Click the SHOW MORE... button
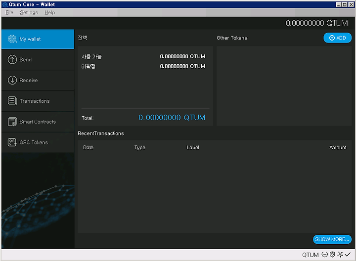 click(x=332, y=239)
